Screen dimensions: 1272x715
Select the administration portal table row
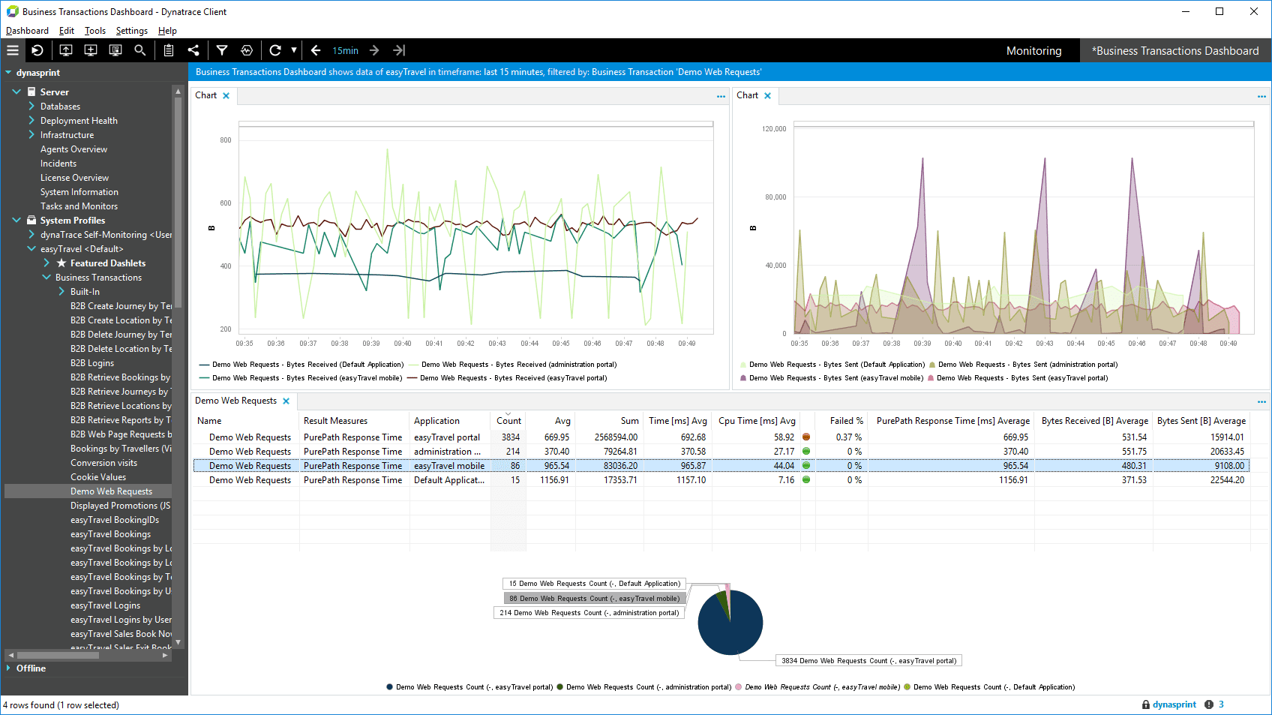(721, 452)
